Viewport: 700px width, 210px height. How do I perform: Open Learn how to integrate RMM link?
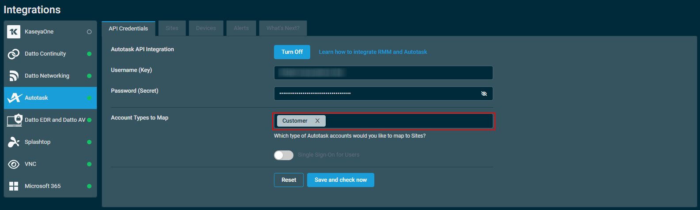pos(373,52)
